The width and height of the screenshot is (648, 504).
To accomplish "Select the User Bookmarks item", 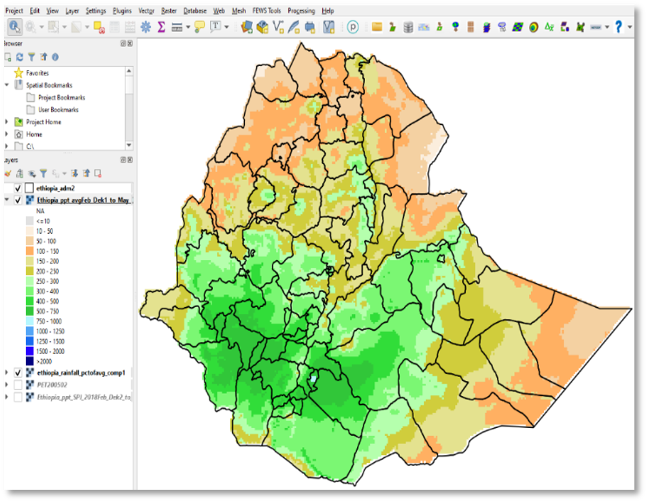I will (x=58, y=109).
